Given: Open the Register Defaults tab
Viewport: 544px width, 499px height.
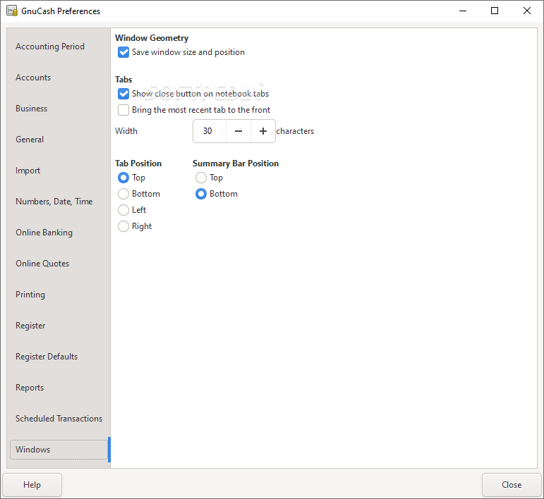Looking at the screenshot, I should pyautogui.click(x=57, y=357).
